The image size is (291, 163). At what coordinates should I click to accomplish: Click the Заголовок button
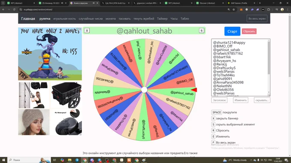tap(219, 100)
